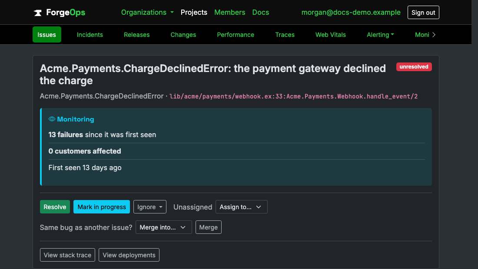Open the Docs link in the navigation

[x=261, y=13]
